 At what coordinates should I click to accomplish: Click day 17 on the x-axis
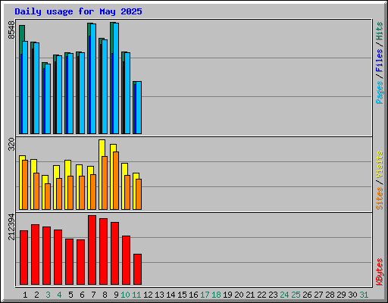click(x=205, y=295)
